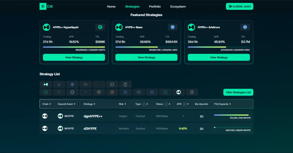Click the orange Bitcoin asset filter icon
This screenshot has width=293, height=153.
(x=112, y=92)
